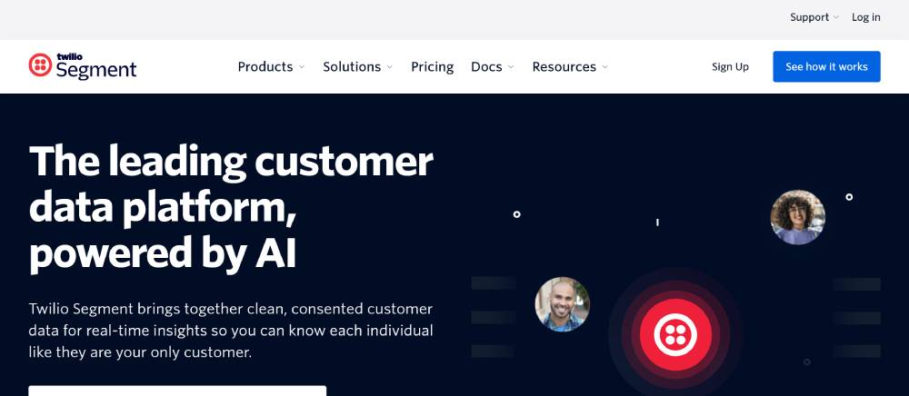The image size is (909, 396).
Task: Click the white button below hero text
Action: [x=177, y=391]
